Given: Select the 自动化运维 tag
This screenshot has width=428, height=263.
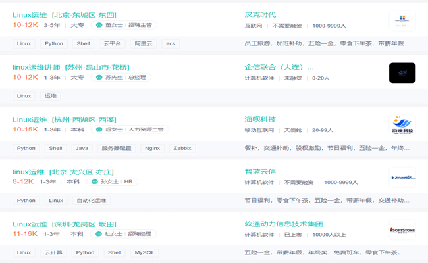Looking at the screenshot, I should point(92,201).
